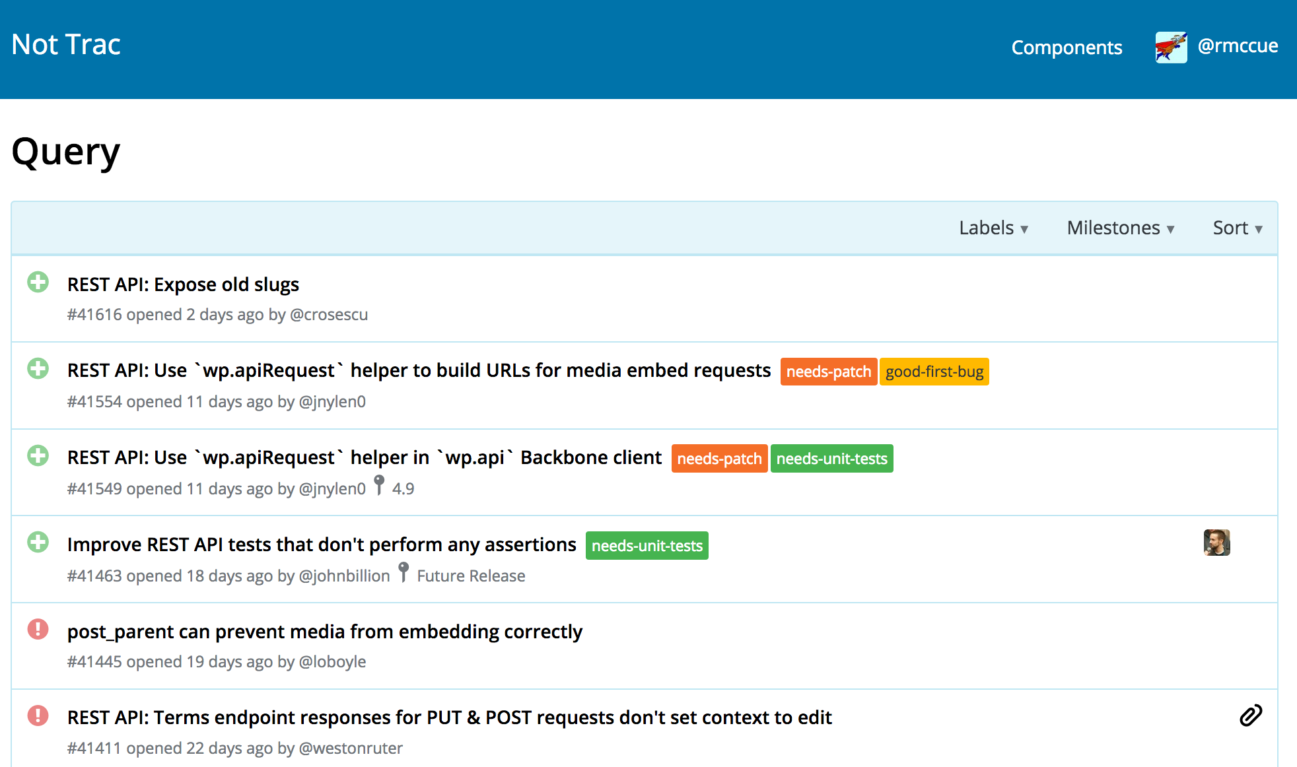Go to Not Trac home link

[x=66, y=45]
